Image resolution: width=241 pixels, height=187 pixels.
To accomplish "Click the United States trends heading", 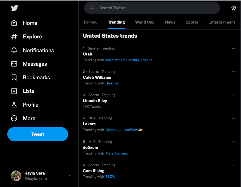I will tap(110, 36).
